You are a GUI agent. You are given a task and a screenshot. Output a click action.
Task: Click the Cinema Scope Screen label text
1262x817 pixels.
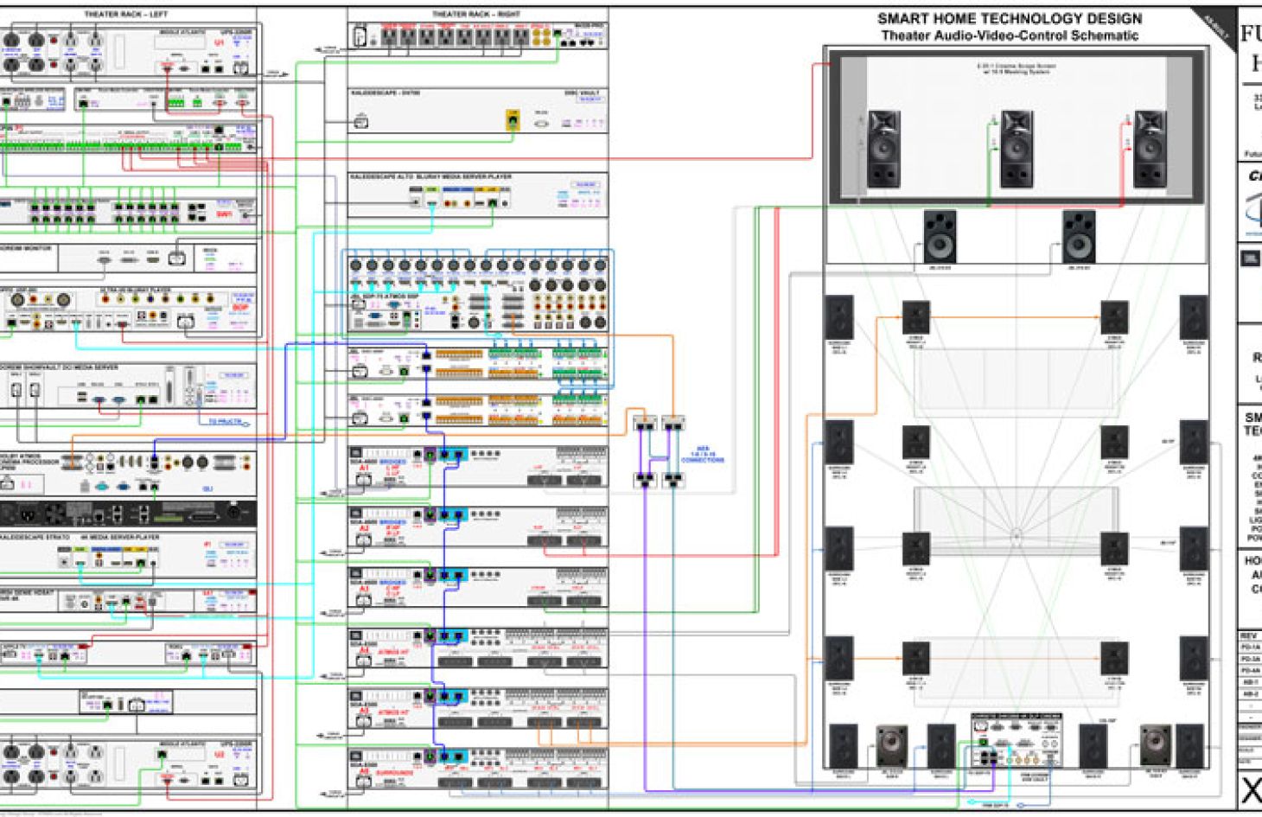coord(1016,68)
